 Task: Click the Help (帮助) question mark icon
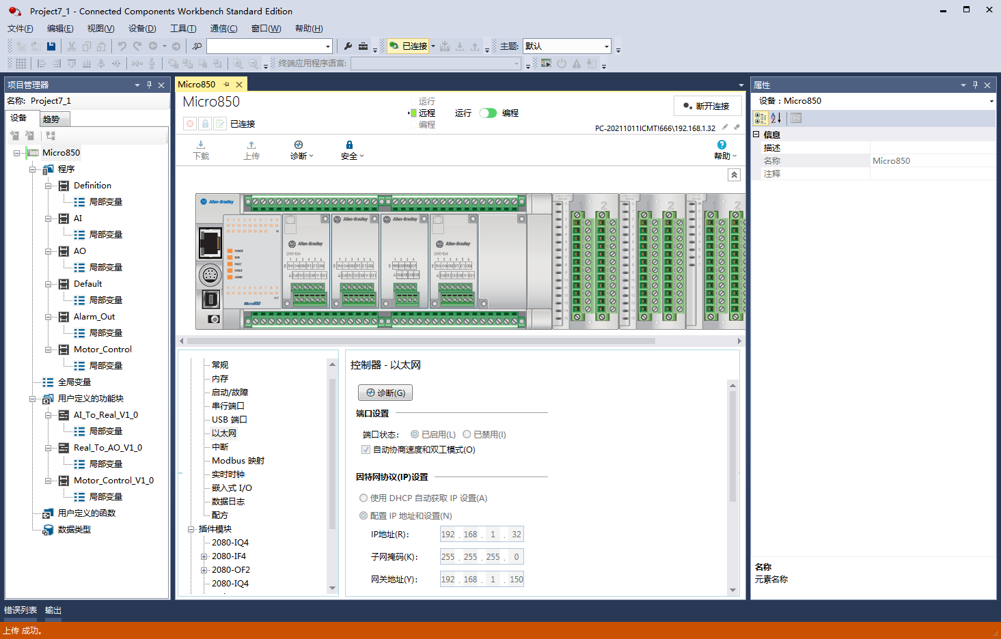[722, 145]
